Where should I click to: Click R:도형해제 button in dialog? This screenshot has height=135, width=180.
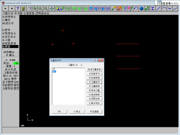(x=94, y=78)
